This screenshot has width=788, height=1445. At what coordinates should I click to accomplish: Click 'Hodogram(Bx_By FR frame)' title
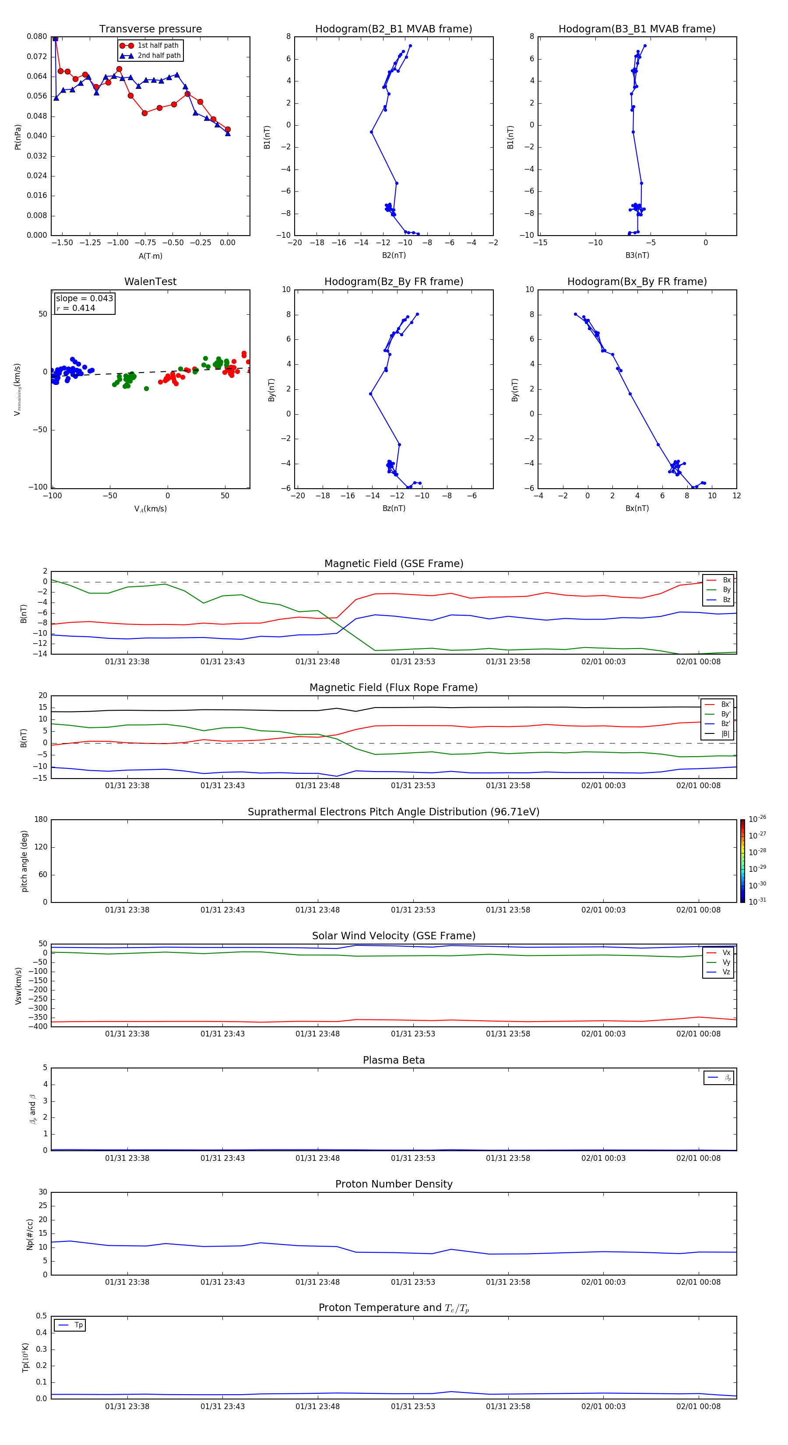[637, 282]
